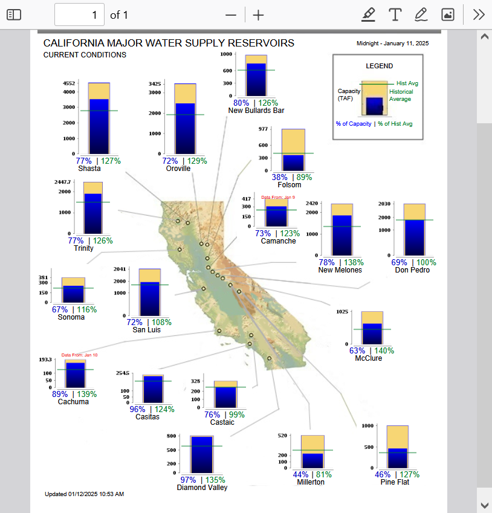Click the '% of Capacity' legend text
Screen dimensions: 492x513
[x=354, y=124]
